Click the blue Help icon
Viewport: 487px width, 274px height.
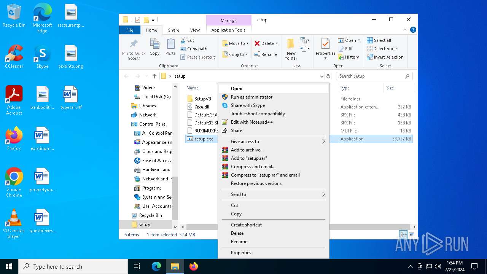[413, 30]
